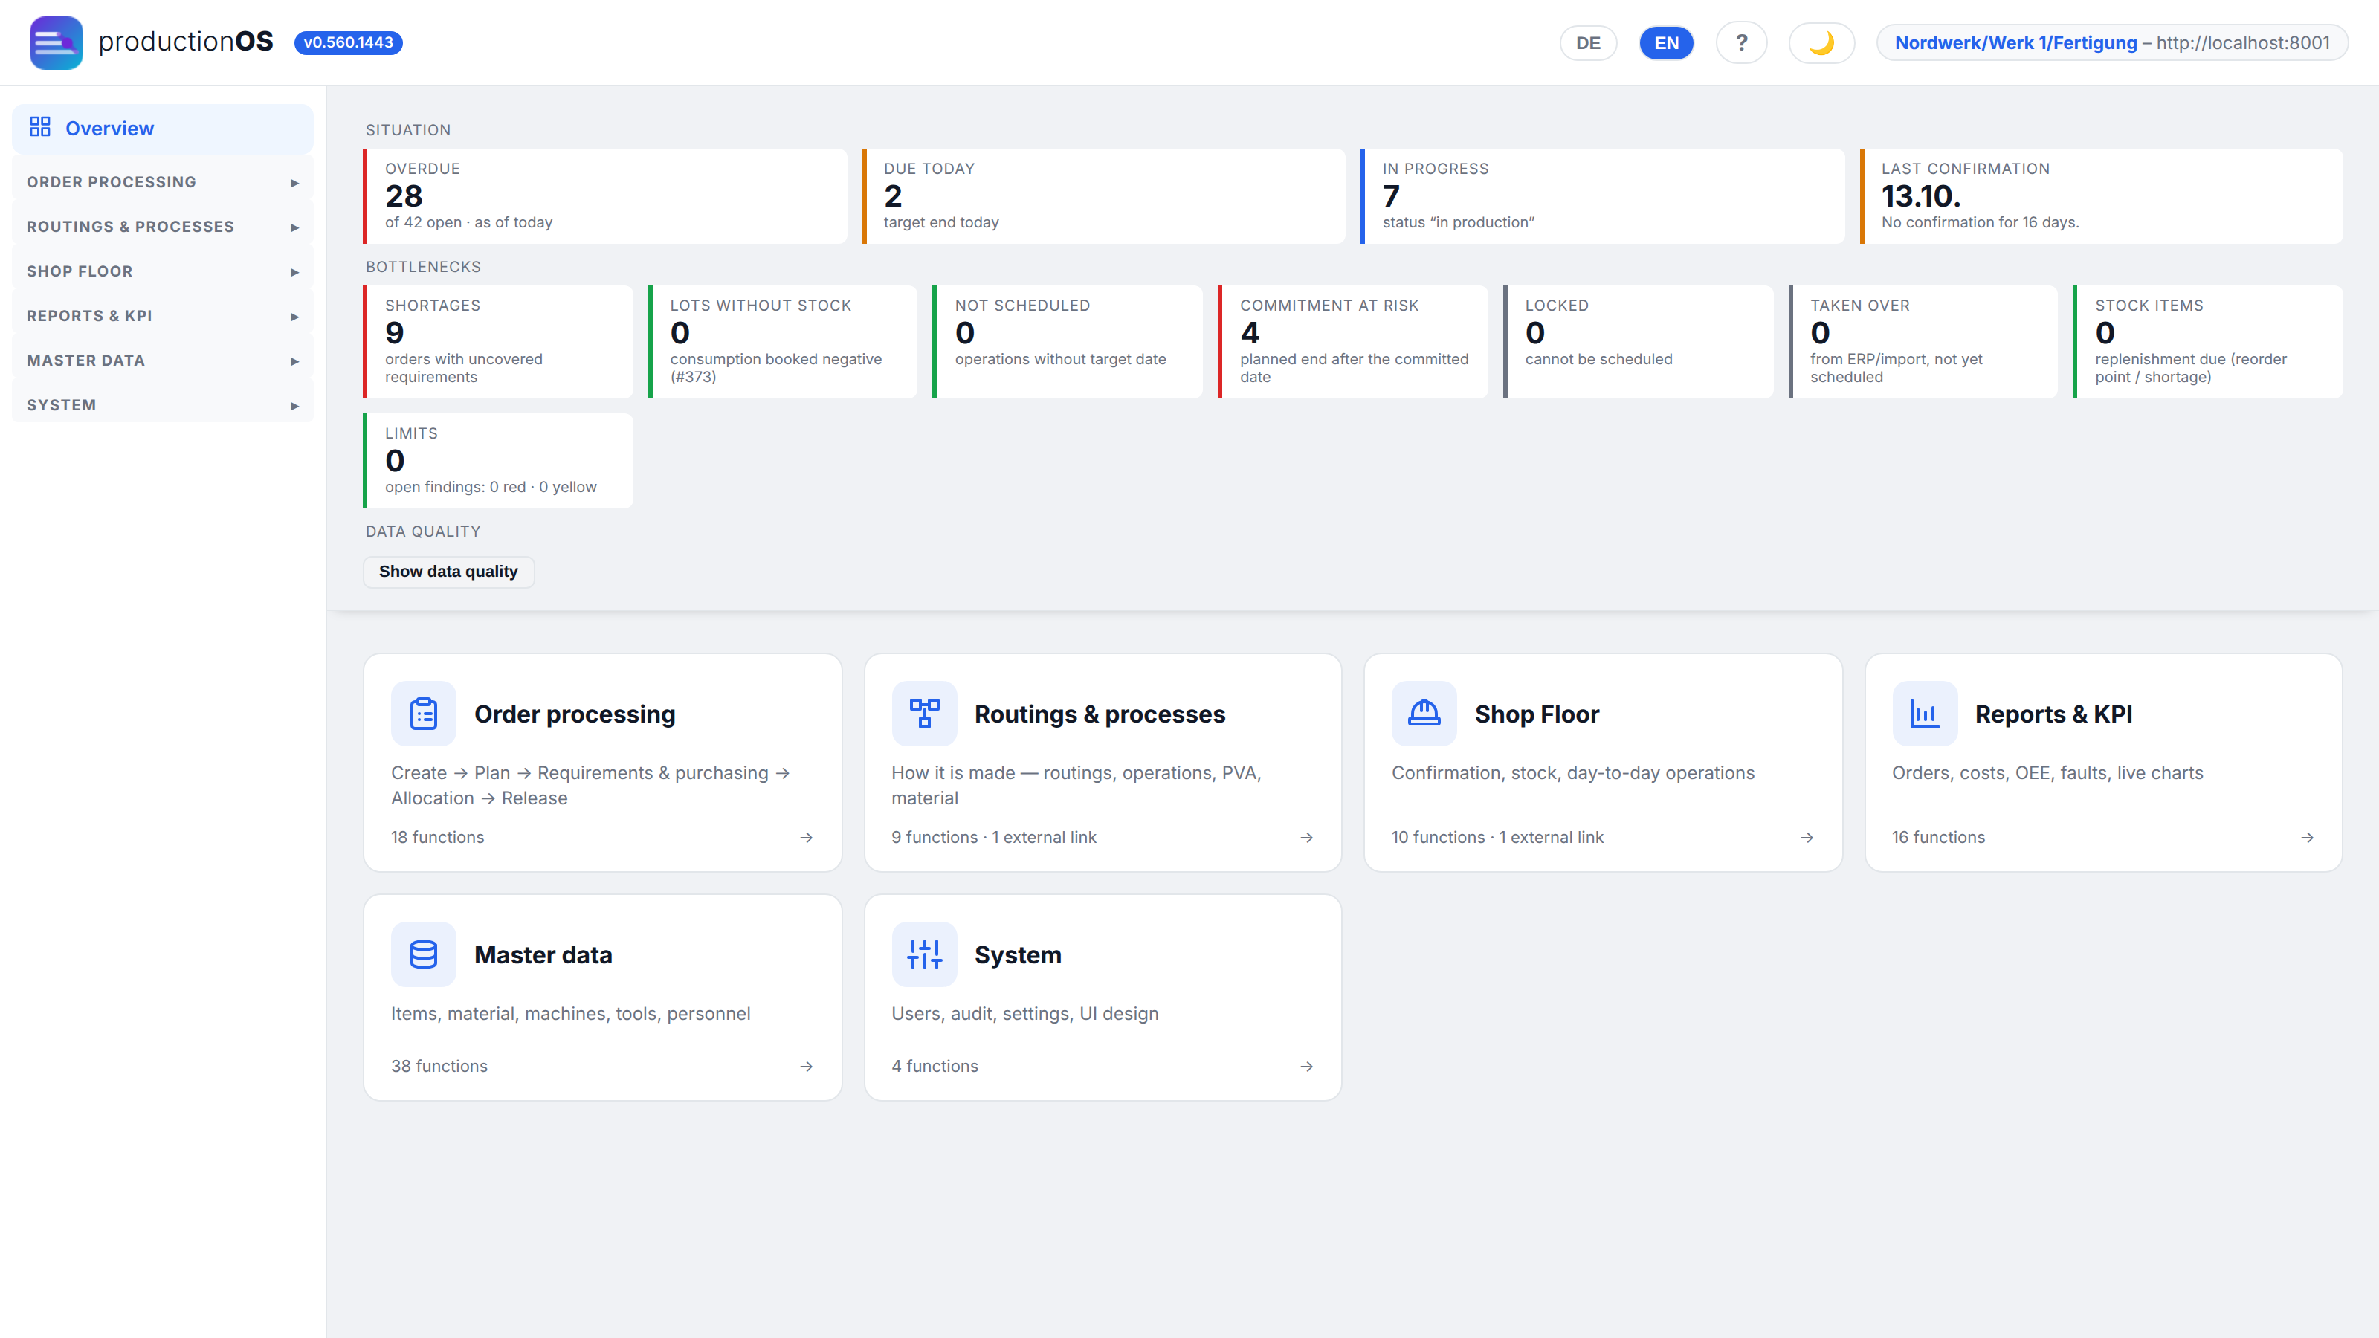Expand the Order Processing sidebar section
Image resolution: width=2379 pixels, height=1338 pixels.
click(x=163, y=182)
